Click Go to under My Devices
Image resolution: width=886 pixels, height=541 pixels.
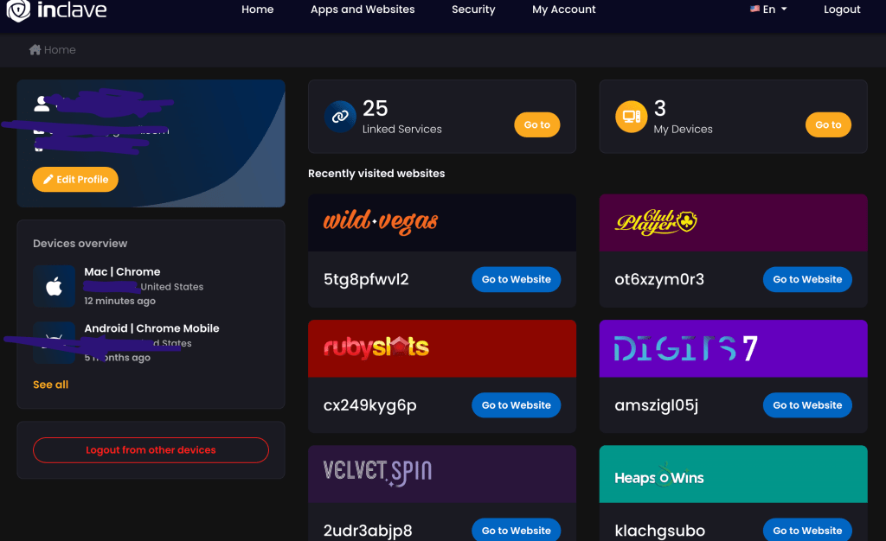click(828, 125)
